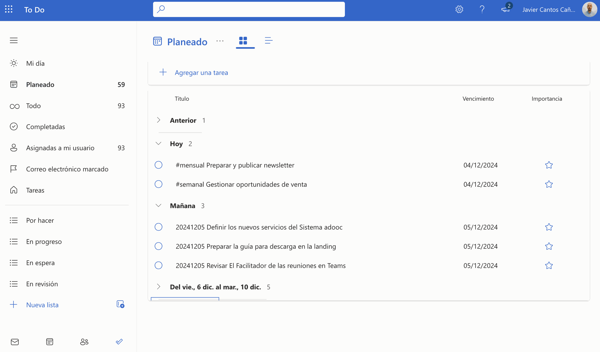Viewport: 600px width, 352px height.
Task: Click the new group icon beside Nueva lista
Action: 120,304
